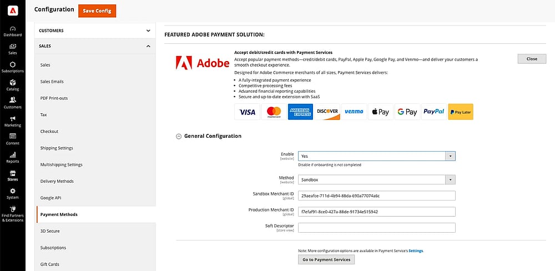Click 'A fully-integrated payment experience' bullet
Viewport: 555px width, 271px height.
pos(275,81)
